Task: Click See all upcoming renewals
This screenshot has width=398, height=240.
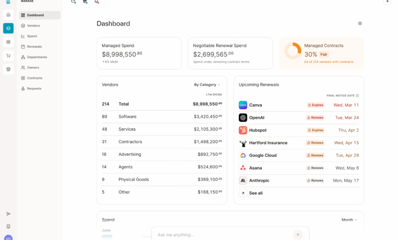Action: (256, 194)
